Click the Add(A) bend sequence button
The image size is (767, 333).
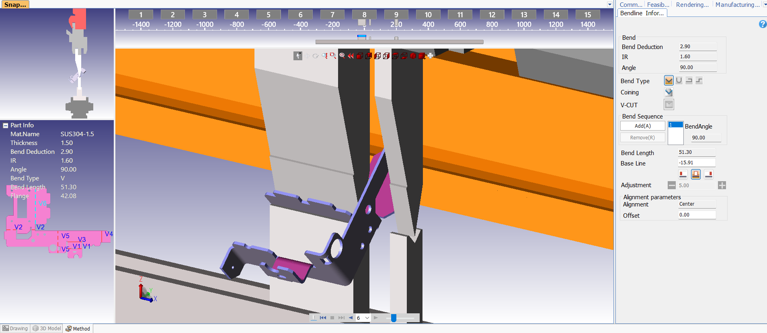tap(642, 126)
